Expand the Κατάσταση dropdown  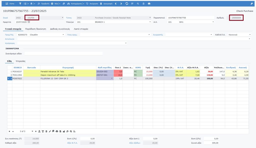126,43
